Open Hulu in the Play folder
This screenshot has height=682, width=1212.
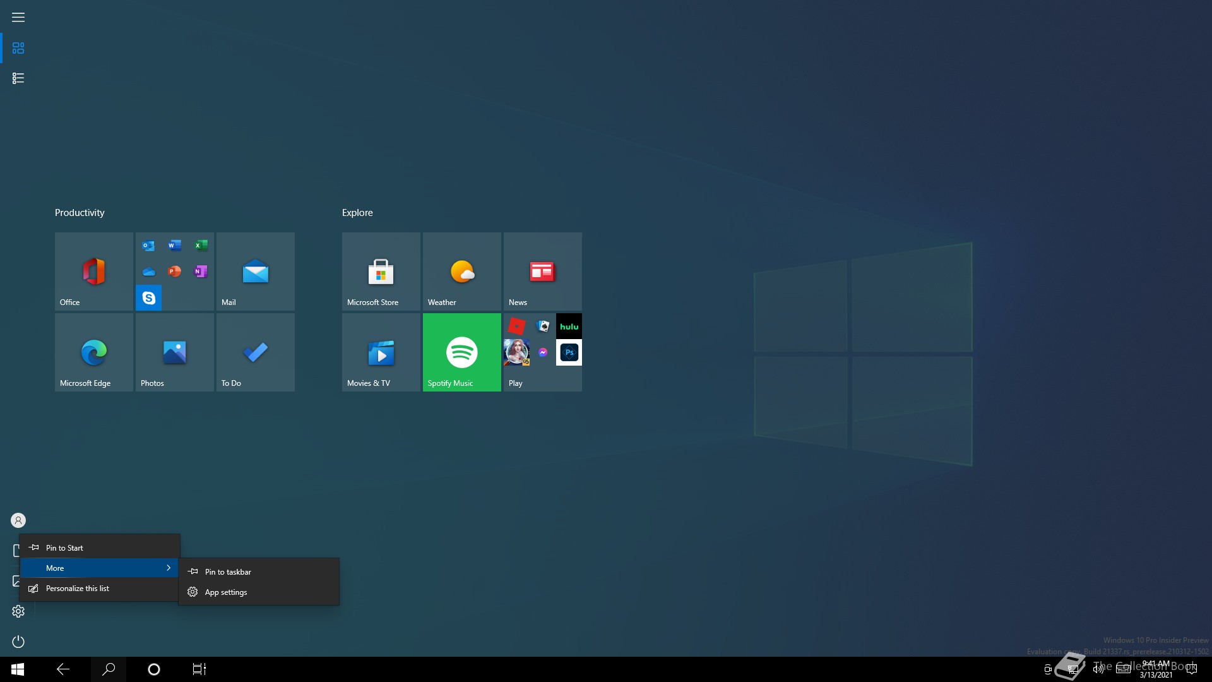pyautogui.click(x=569, y=326)
